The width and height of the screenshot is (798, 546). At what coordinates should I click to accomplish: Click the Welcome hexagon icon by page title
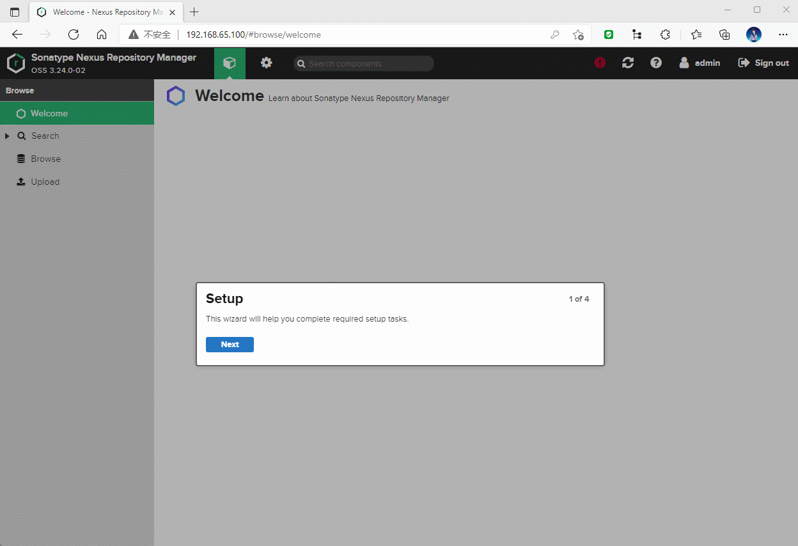click(176, 96)
